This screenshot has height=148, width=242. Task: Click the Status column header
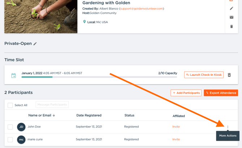(129, 116)
